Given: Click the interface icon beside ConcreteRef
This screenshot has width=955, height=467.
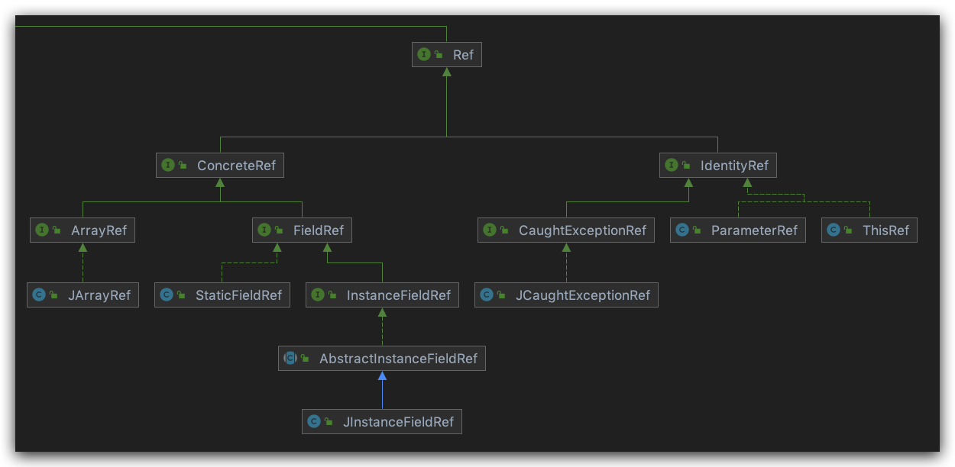Looking at the screenshot, I should 168,165.
